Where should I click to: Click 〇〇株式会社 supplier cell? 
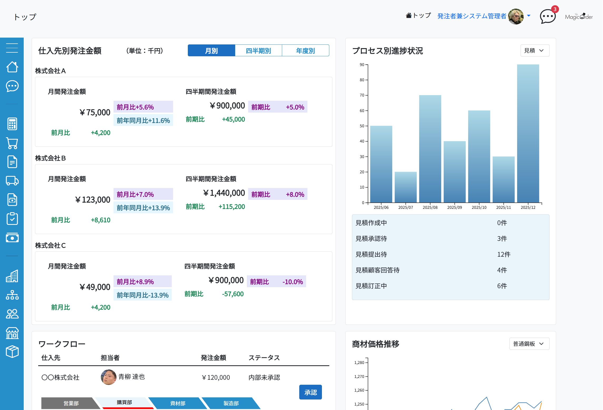pos(60,377)
